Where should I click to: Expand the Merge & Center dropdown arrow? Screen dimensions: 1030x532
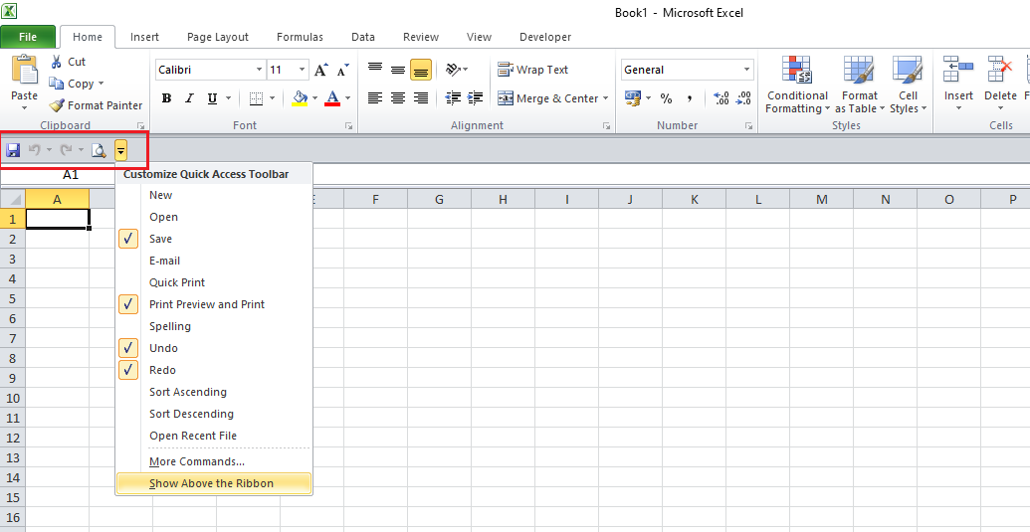point(606,98)
